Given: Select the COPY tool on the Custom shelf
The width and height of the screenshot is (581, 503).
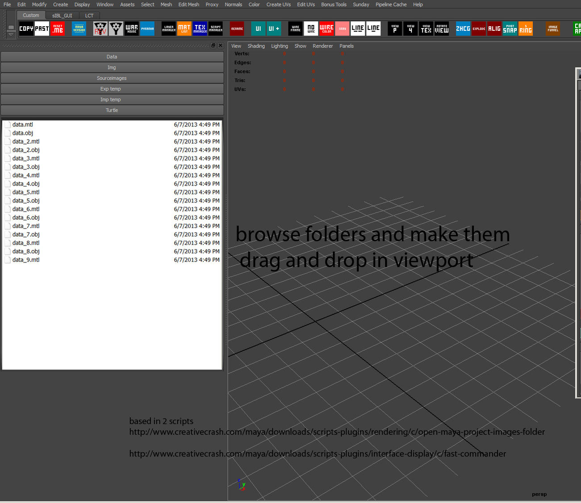Looking at the screenshot, I should click(26, 28).
